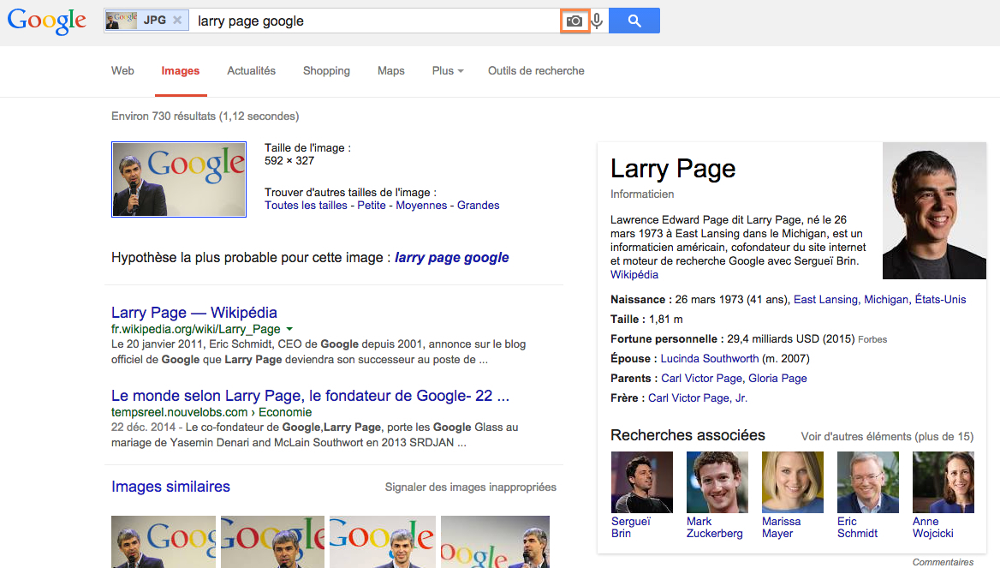Open Toutes les tailles link
This screenshot has height=568, width=1000.
point(307,206)
